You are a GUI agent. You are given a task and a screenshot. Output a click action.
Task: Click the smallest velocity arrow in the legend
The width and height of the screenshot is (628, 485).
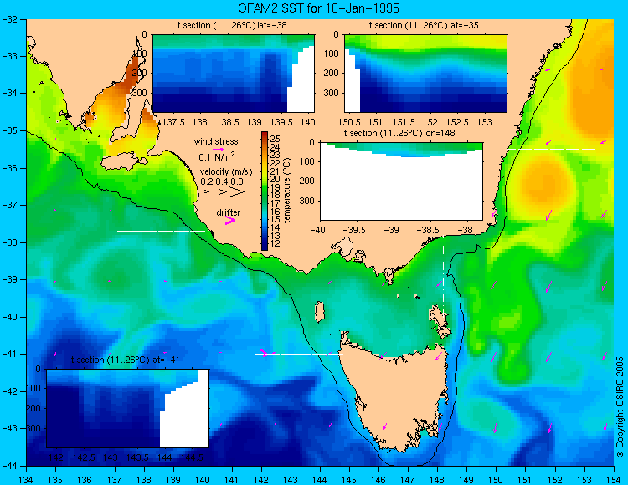207,192
